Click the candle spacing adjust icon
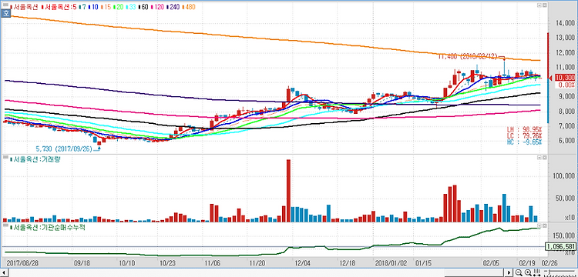 click(536, 272)
